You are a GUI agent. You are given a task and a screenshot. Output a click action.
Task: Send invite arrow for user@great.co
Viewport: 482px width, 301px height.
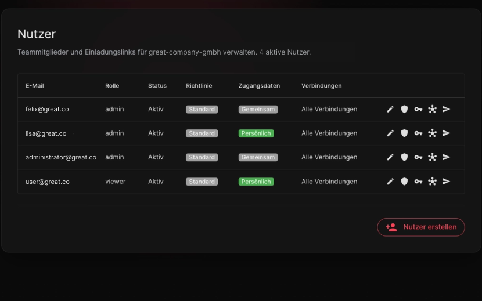click(x=447, y=181)
